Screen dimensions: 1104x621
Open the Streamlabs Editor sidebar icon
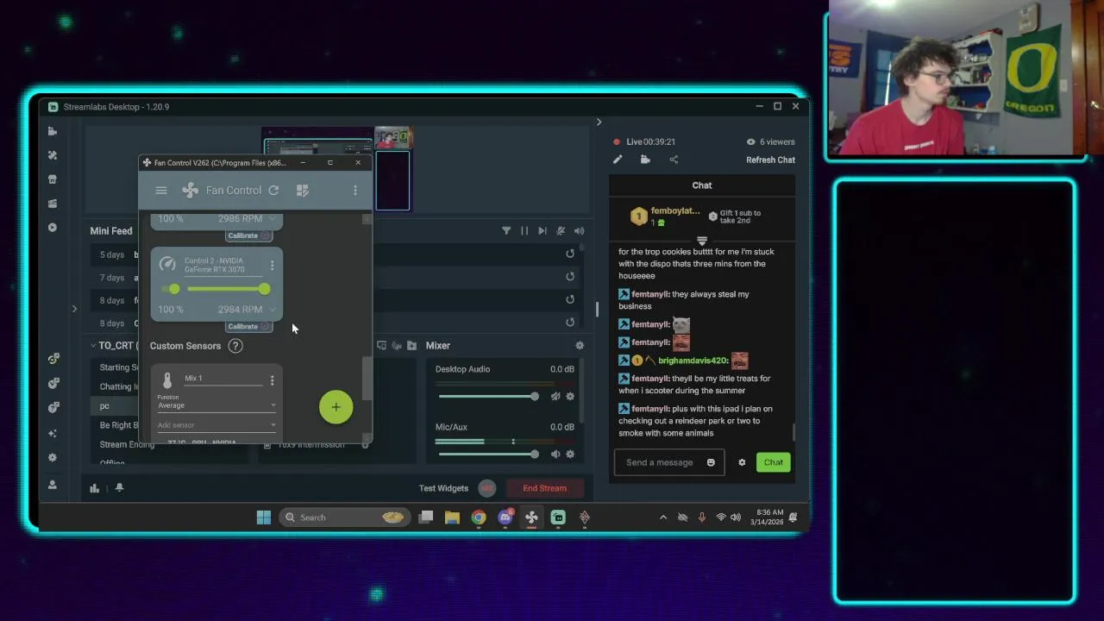pos(53,131)
